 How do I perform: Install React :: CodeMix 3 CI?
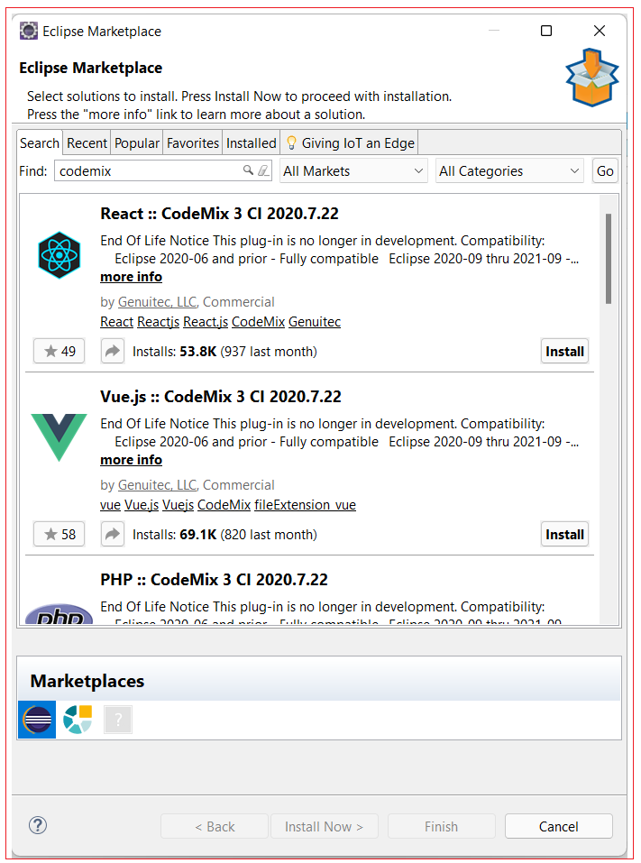click(x=564, y=351)
